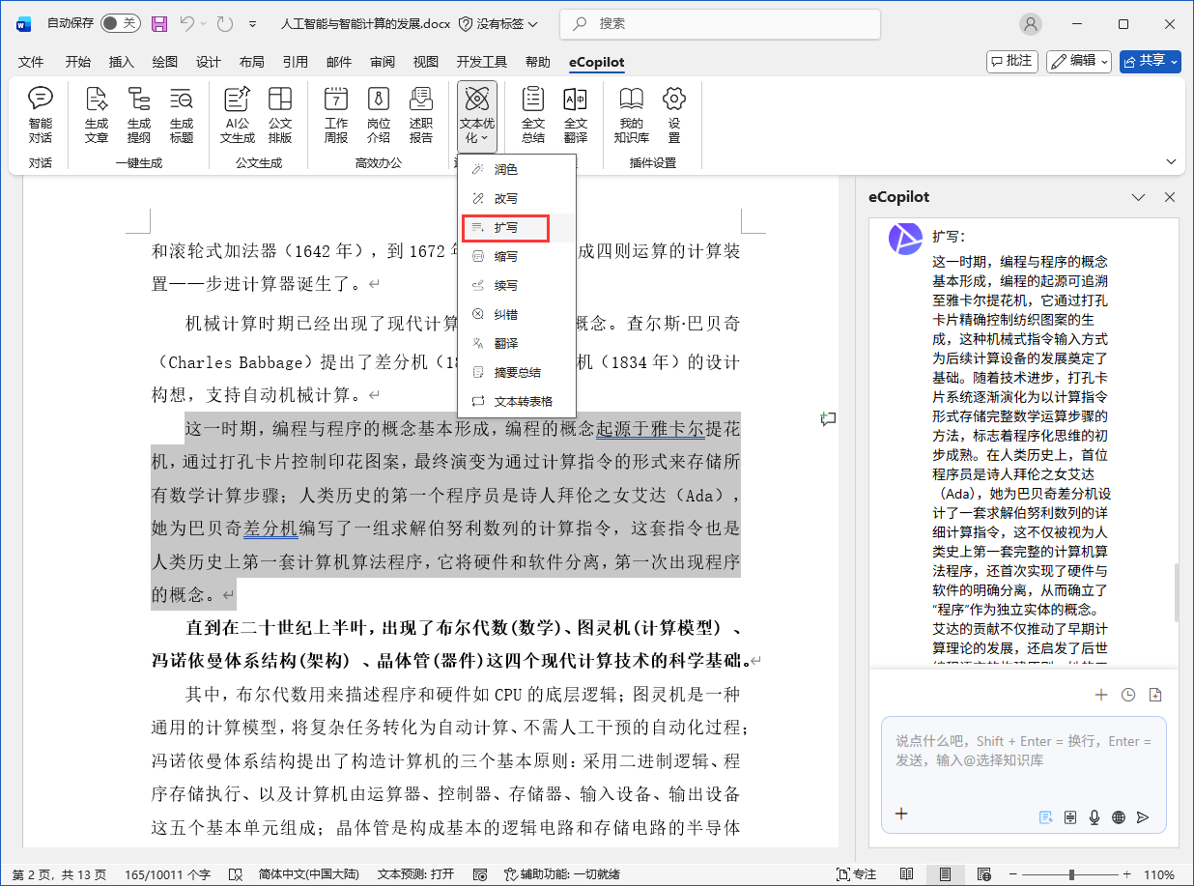Click the microphone icon in chat box

1094,816
